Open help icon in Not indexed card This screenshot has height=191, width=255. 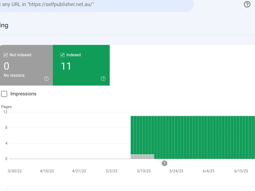pos(46,79)
